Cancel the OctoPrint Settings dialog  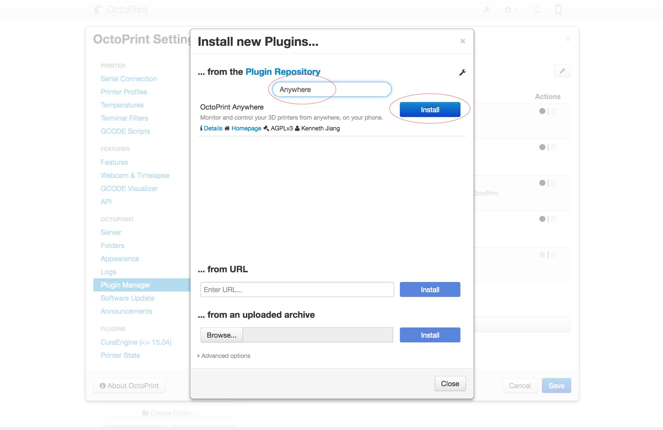(520, 386)
